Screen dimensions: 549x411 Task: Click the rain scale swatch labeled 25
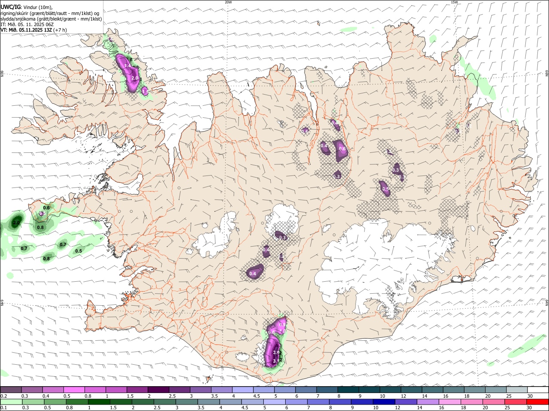[516, 402]
